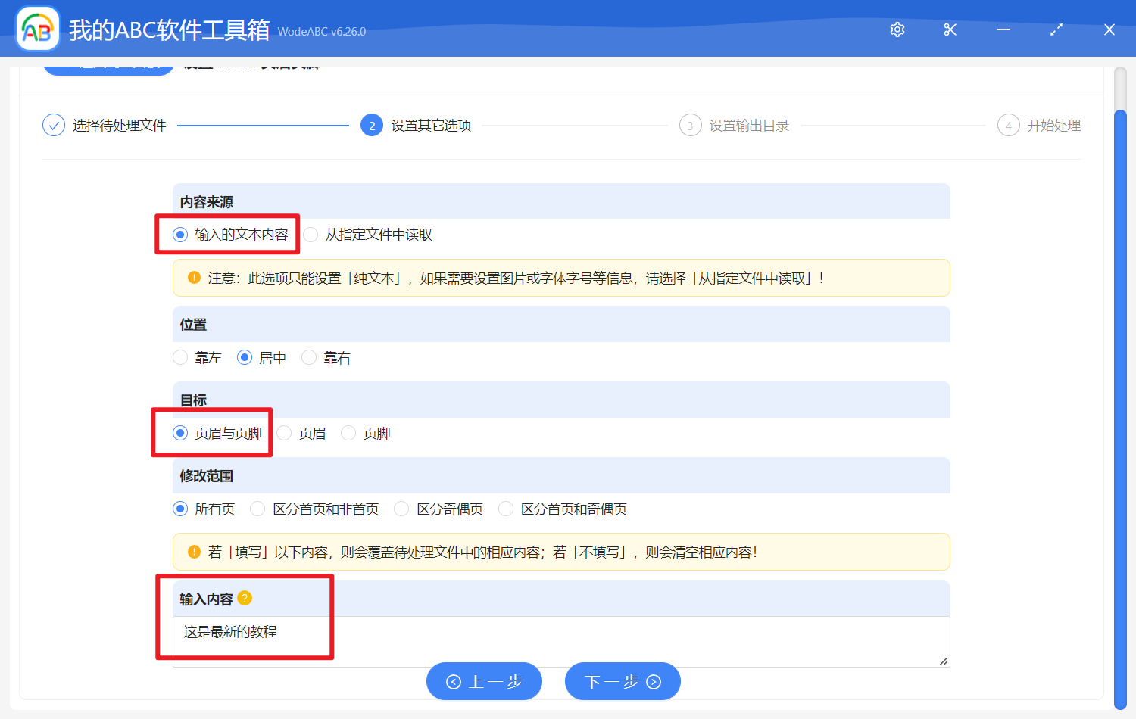Click the ABC toolbox logo
Viewport: 1136px width, 719px height.
pos(37,28)
